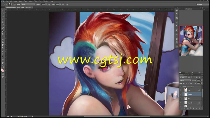Select the Zoom tool

click(x=3, y=66)
